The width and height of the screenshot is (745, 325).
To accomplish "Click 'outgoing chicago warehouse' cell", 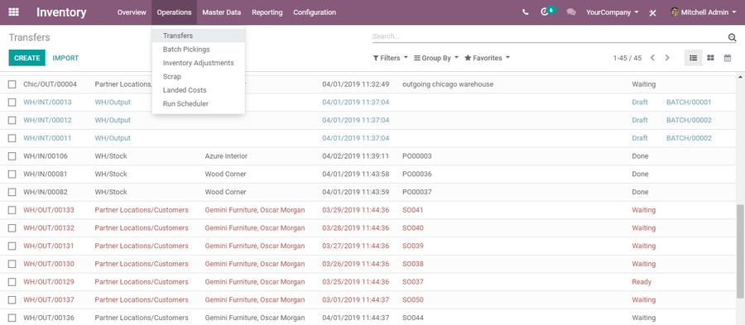I will [448, 84].
